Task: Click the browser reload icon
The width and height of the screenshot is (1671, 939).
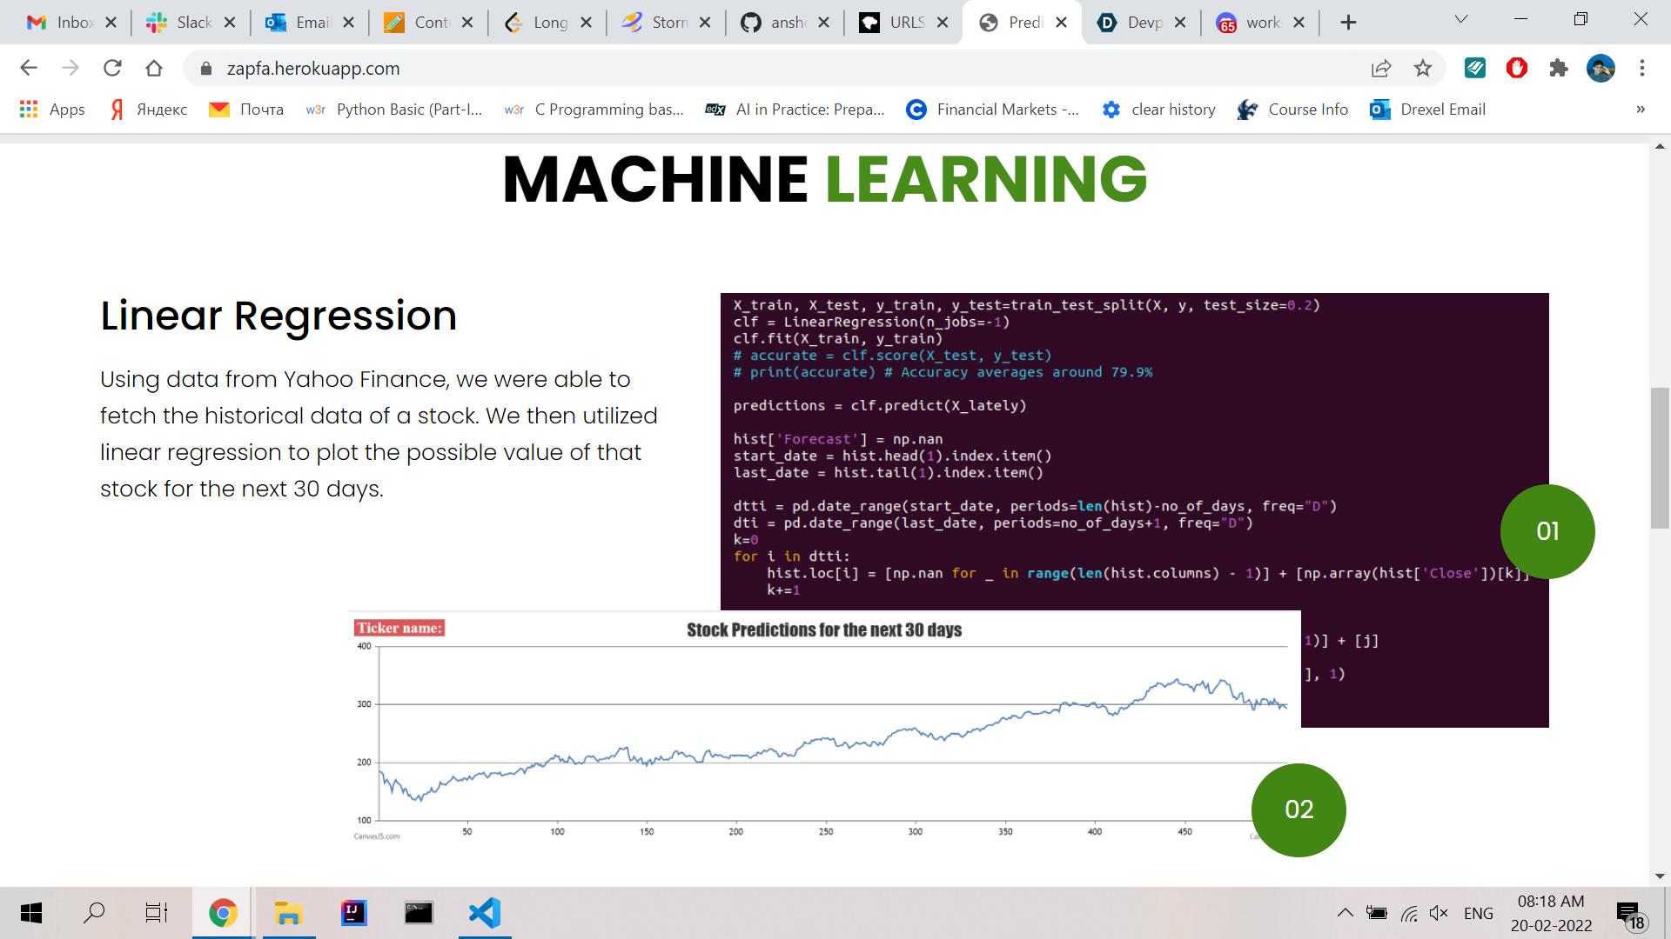Action: pos(112,68)
